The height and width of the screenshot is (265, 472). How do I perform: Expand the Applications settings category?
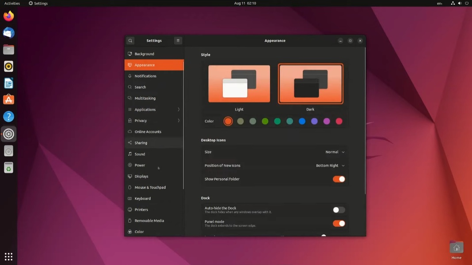pyautogui.click(x=154, y=110)
